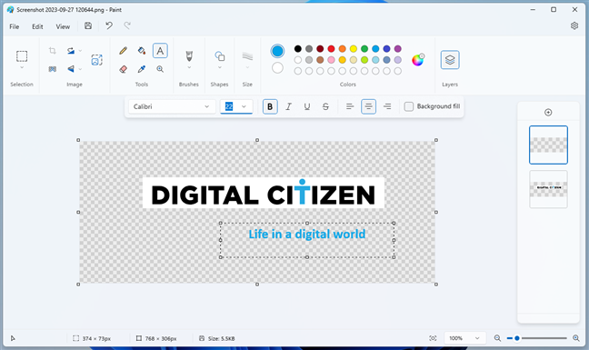This screenshot has height=350, width=589.
Task: Open the Edit menu
Action: pyautogui.click(x=37, y=26)
